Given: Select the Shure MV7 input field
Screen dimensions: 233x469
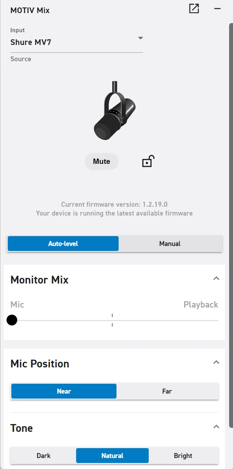Looking at the screenshot, I should 76,42.
